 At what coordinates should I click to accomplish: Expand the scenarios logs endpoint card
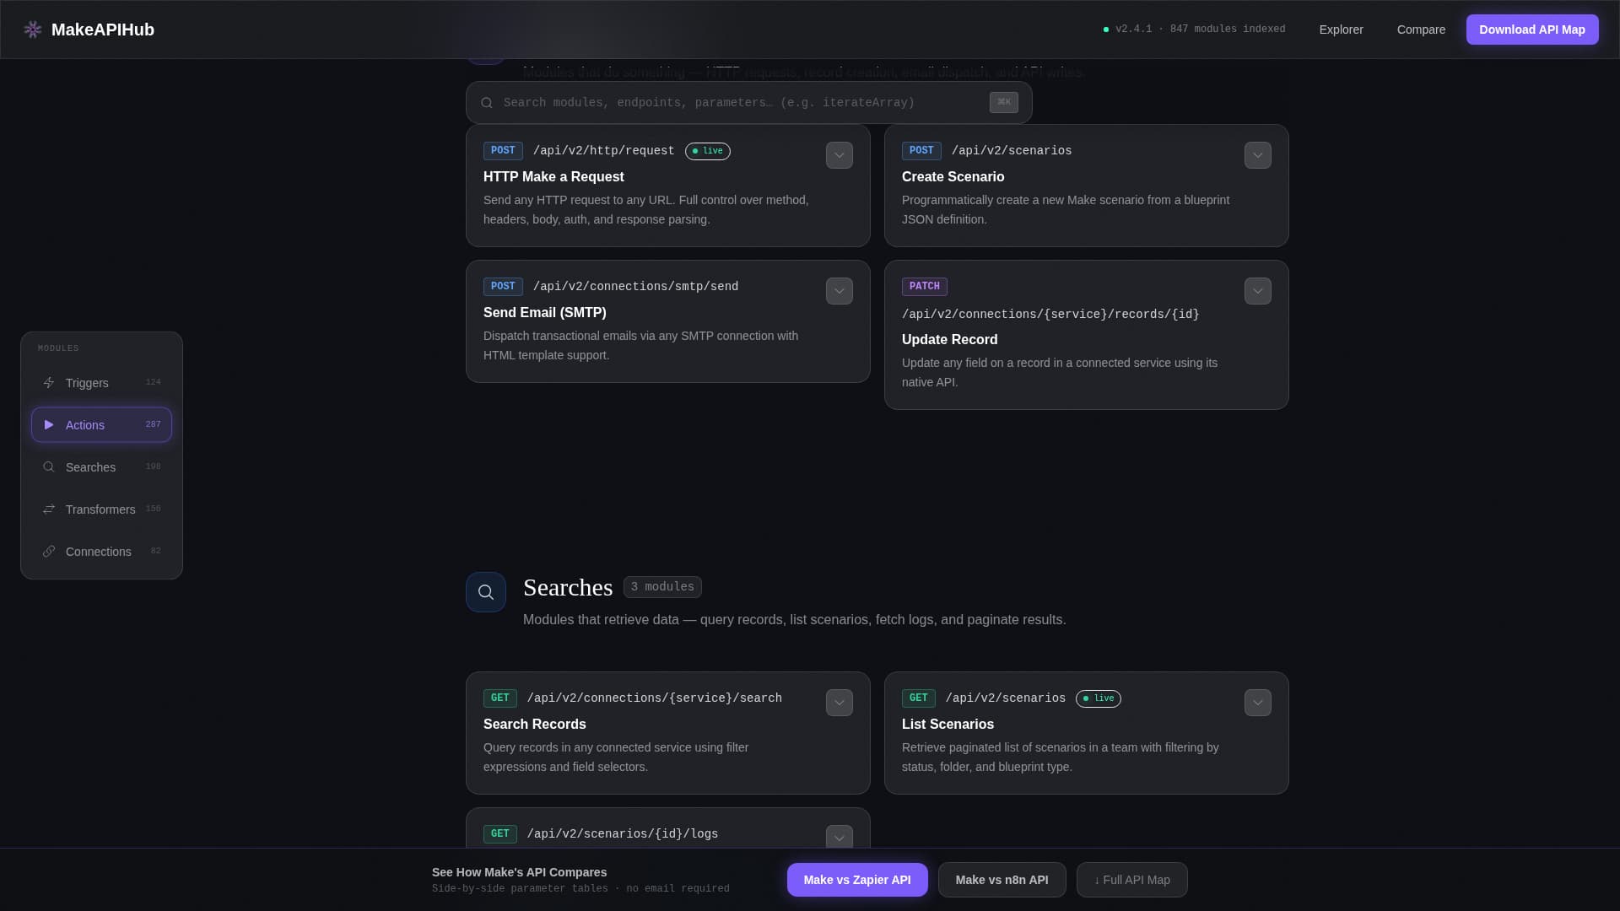point(840,837)
